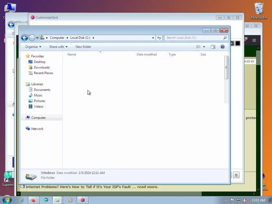Open Videos library
Viewport: 272px width, 204px height.
(x=39, y=106)
